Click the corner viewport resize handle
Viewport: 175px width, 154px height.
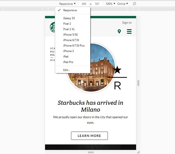tap(138, 152)
